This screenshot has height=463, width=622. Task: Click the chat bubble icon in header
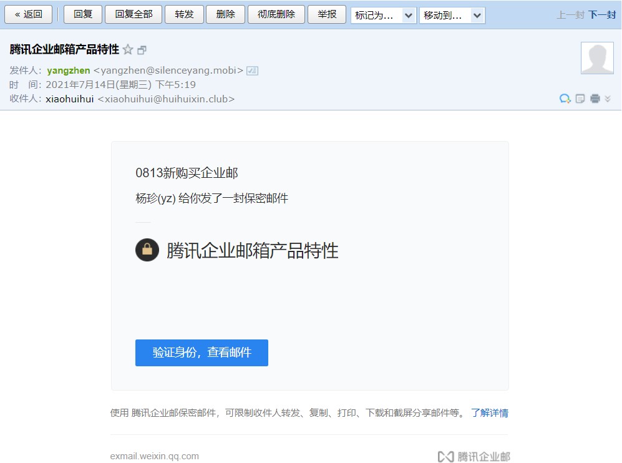click(x=565, y=99)
